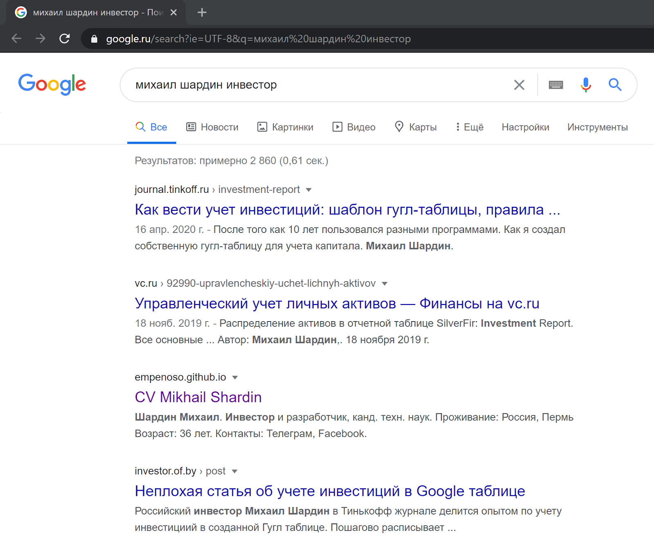Reload the page with refresh icon
This screenshot has width=654, height=541.
point(65,39)
